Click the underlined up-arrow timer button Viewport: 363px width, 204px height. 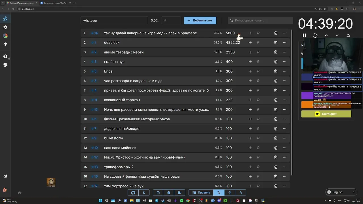(348, 35)
